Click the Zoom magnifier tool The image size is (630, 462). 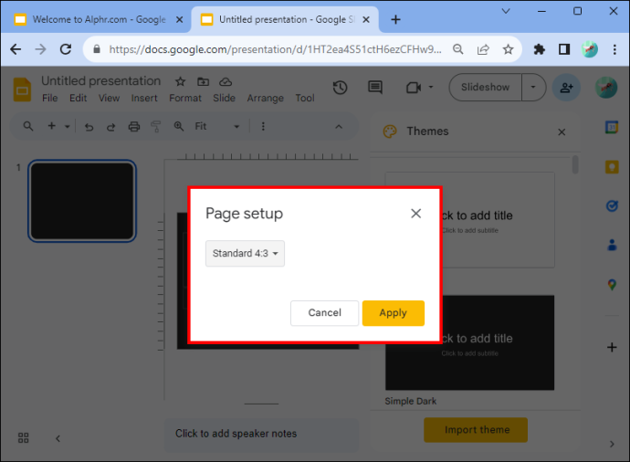coord(179,127)
